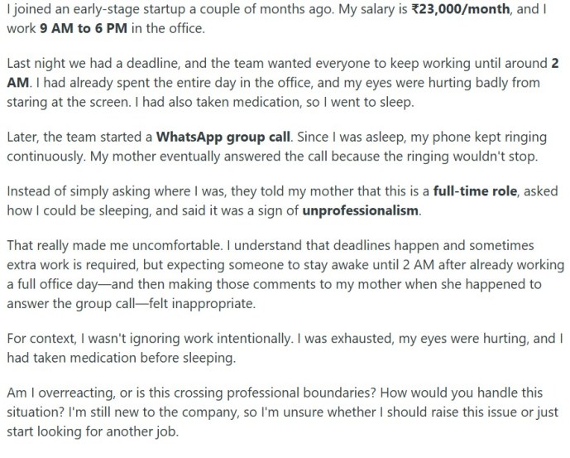The height and width of the screenshot is (458, 570).
Task: Click the word "continuously" in third paragraph
Action: 46,157
